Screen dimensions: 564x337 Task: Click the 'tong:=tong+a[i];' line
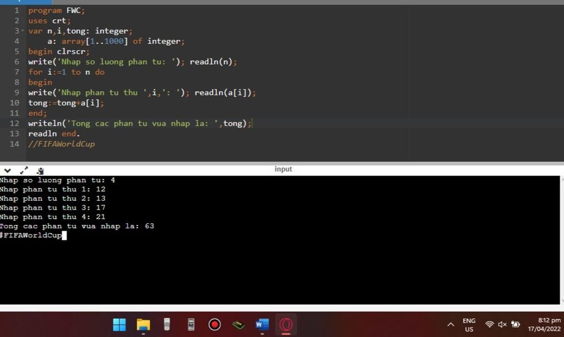click(x=66, y=103)
